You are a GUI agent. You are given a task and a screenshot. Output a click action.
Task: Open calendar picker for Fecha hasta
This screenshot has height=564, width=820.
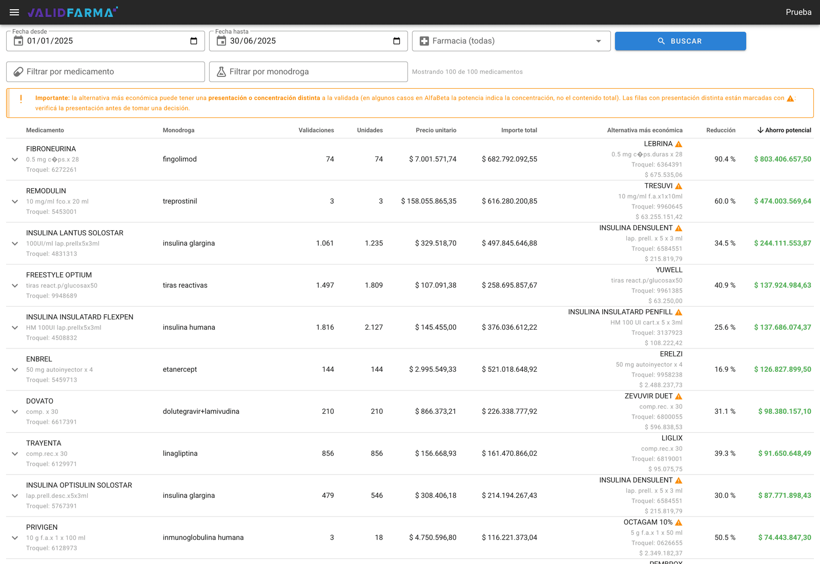[x=397, y=41]
